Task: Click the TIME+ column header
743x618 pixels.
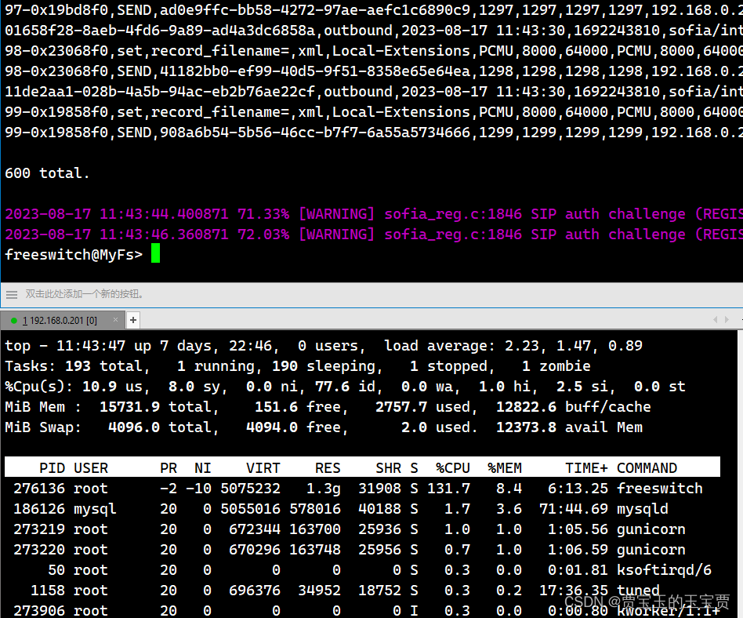Action: click(586, 468)
